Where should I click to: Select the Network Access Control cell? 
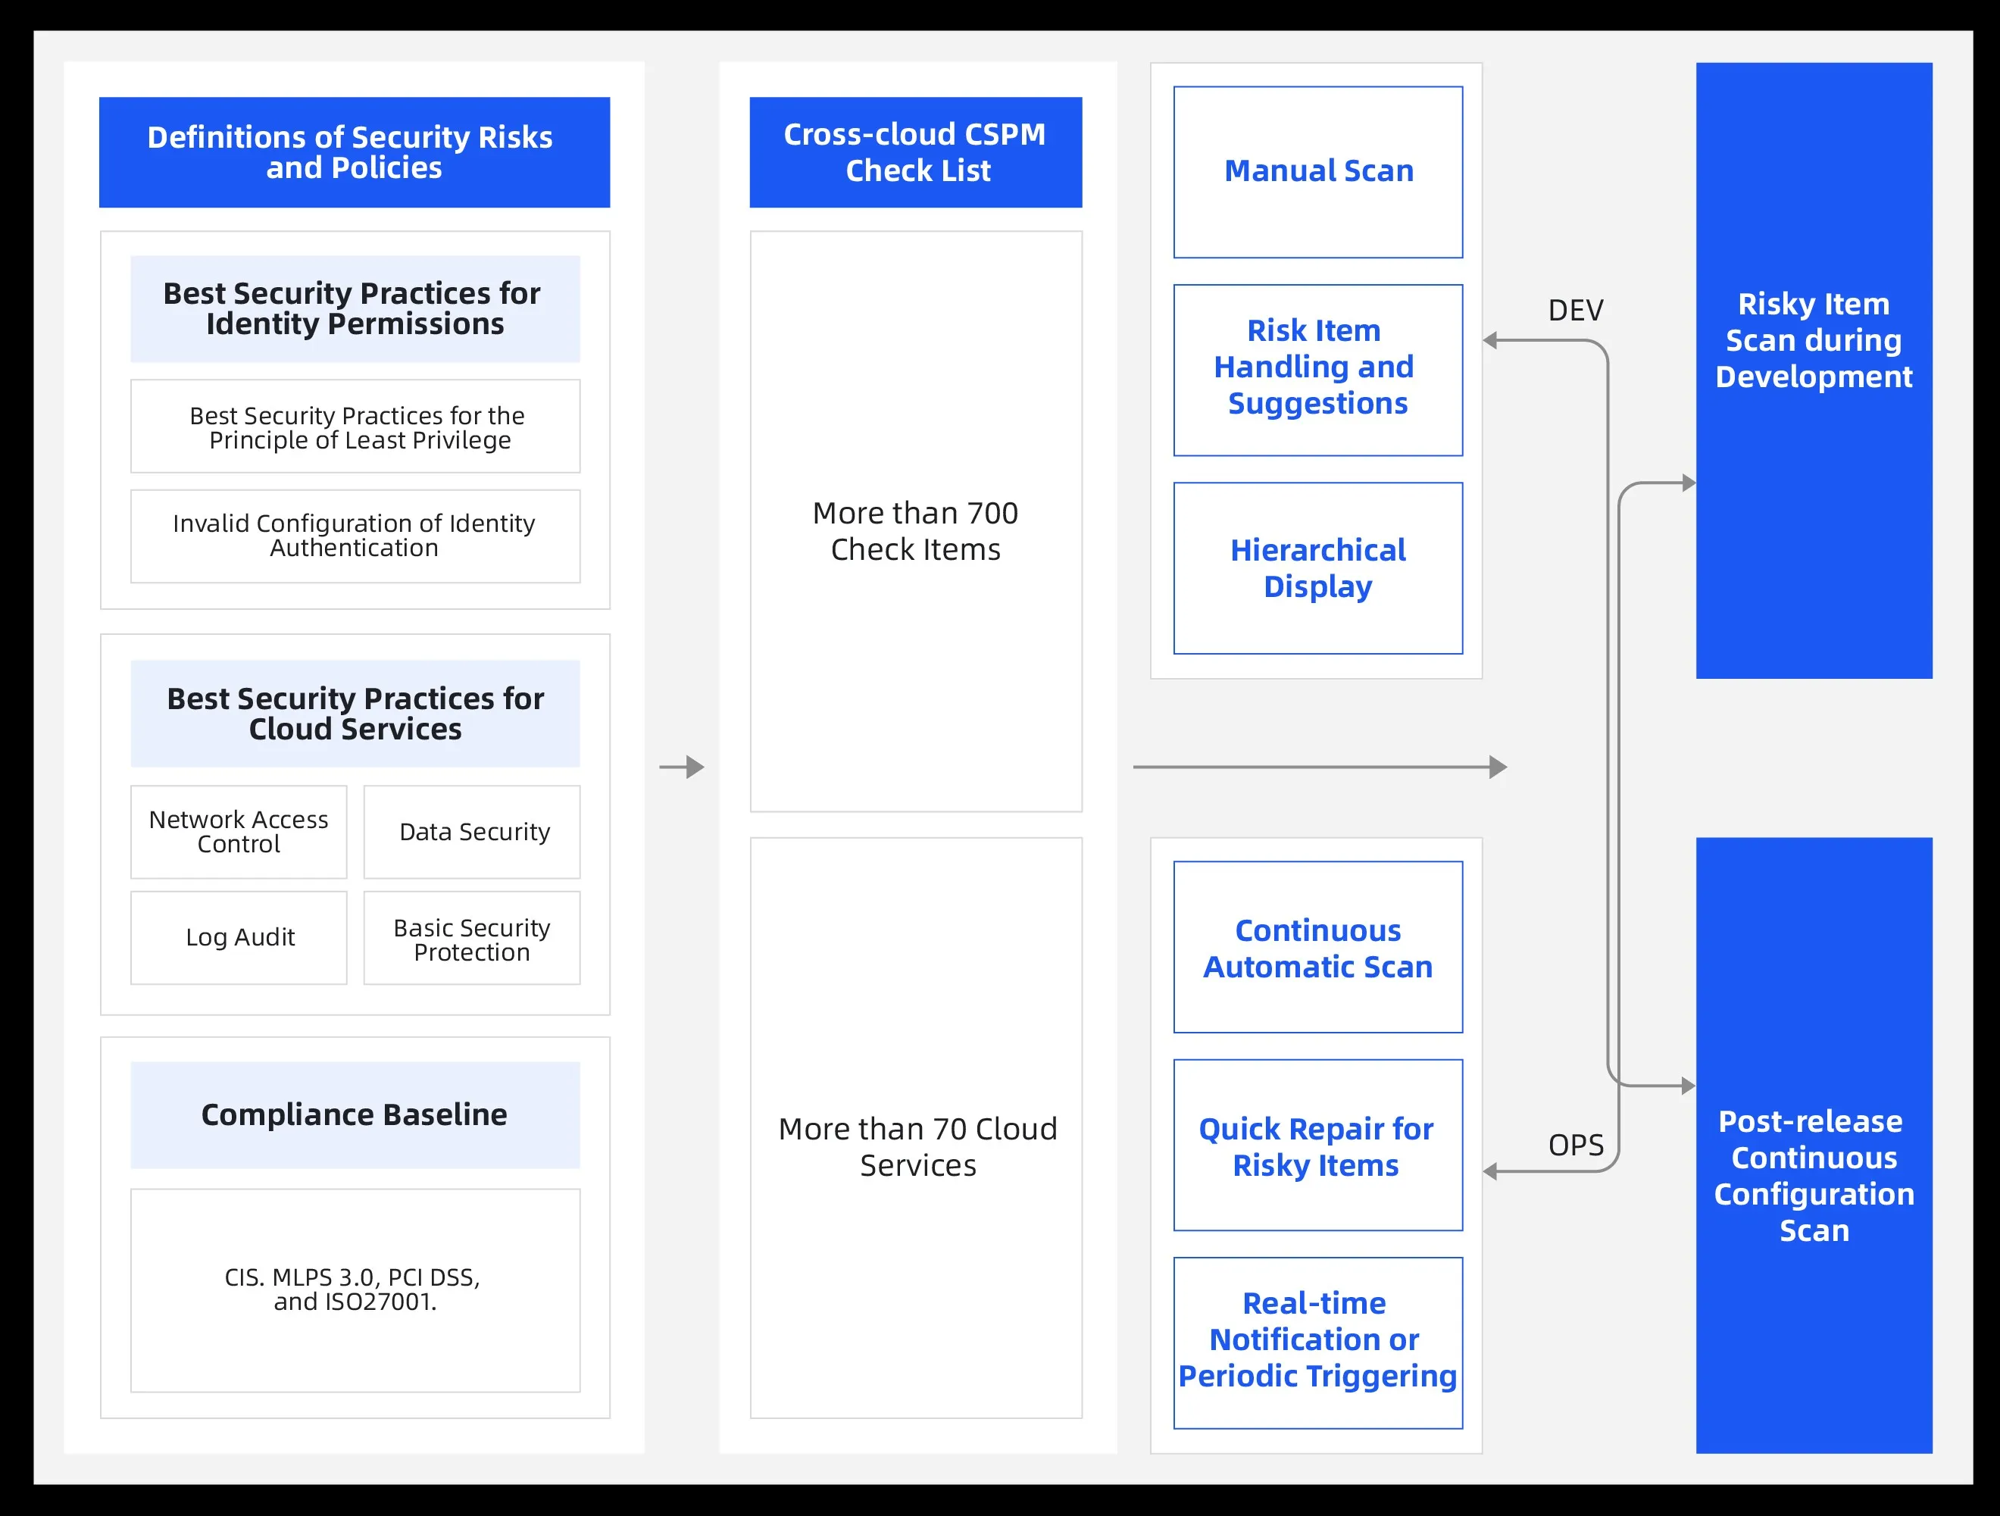(239, 831)
